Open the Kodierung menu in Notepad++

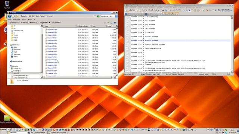click(x=152, y=7)
